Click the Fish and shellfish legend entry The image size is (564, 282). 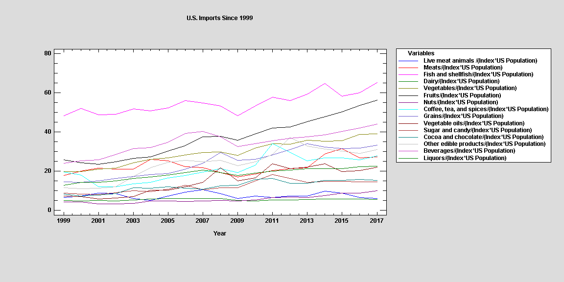click(x=472, y=74)
